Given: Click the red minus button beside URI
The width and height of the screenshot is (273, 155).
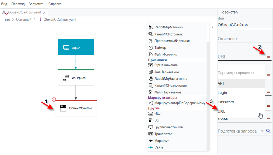Looking at the screenshot, I should [268, 57].
